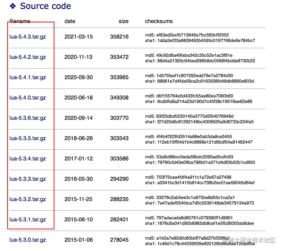This screenshot has width=283, height=251.
Task: Download the lua-5.3.3.tar.gz archive
Action: pyautogui.click(x=28, y=179)
